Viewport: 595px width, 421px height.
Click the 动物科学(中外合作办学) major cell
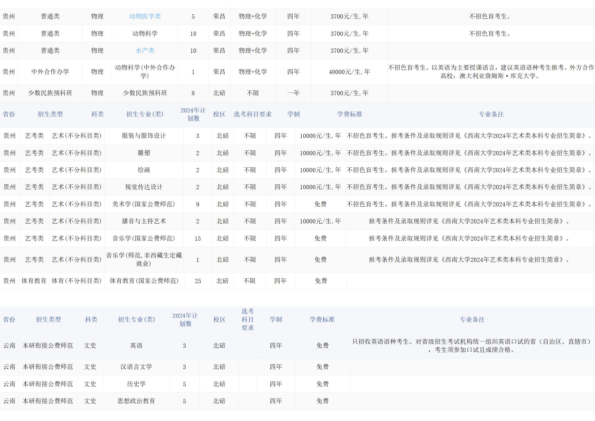coord(145,72)
